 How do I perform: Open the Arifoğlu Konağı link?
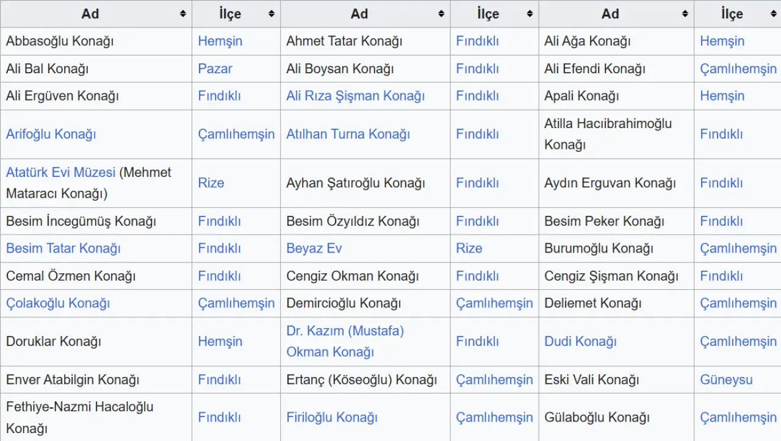click(51, 134)
